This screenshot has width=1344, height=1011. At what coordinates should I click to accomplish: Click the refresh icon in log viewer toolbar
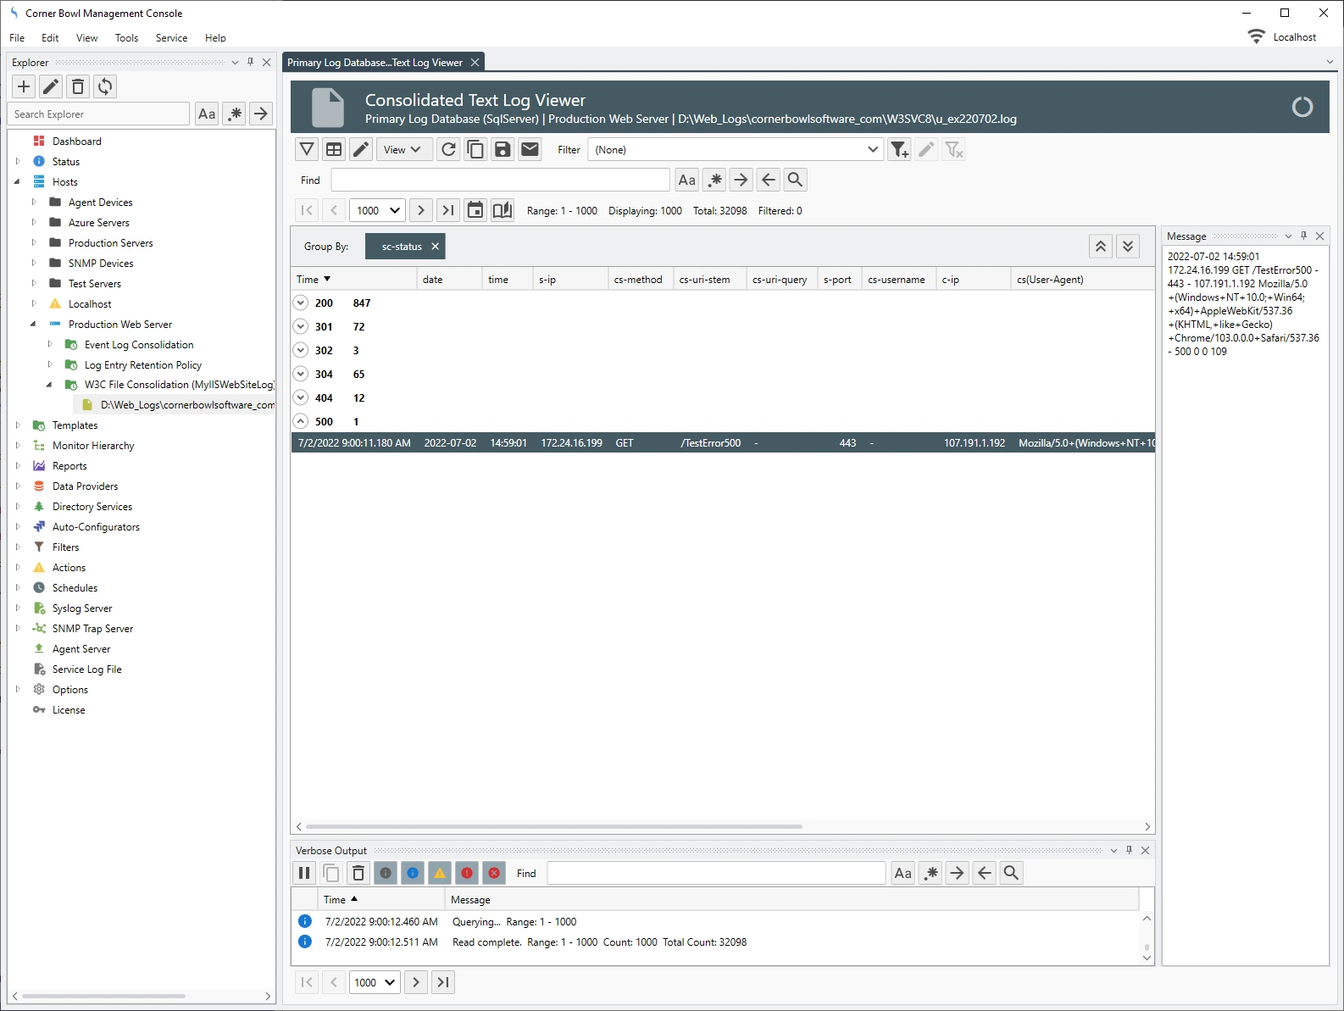point(448,150)
